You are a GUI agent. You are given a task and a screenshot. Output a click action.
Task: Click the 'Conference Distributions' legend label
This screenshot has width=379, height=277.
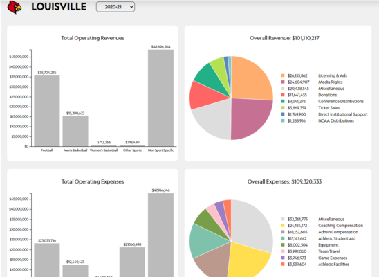[x=341, y=101]
